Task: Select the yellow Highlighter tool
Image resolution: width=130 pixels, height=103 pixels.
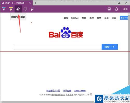Action: (x=11, y=9)
